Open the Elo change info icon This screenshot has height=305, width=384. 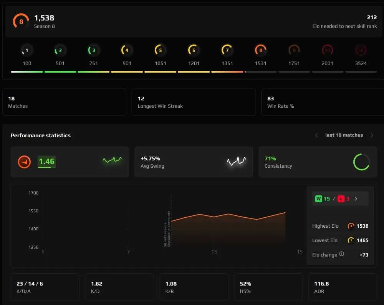pos(342,254)
